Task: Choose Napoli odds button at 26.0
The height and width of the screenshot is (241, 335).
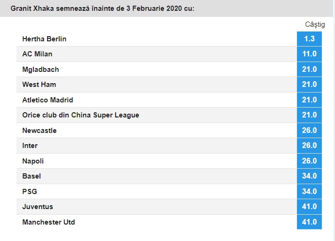Action: (x=309, y=161)
